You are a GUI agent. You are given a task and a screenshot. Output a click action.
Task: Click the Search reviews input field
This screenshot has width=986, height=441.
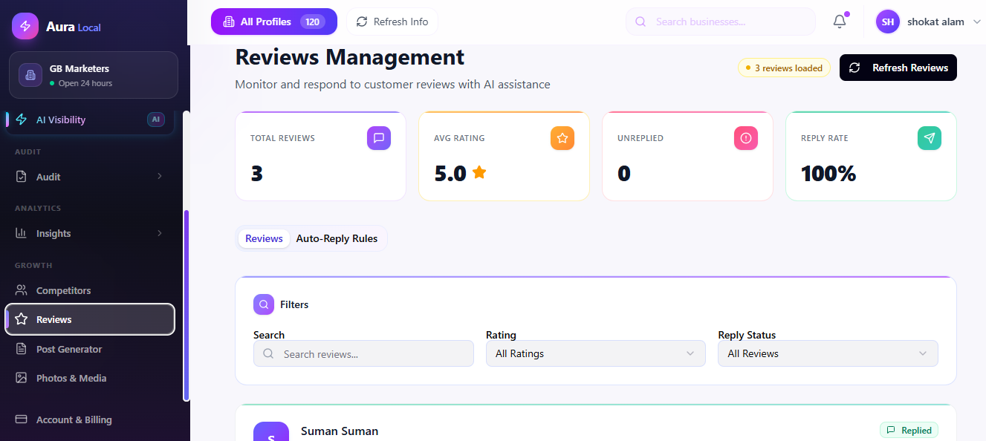tap(363, 353)
